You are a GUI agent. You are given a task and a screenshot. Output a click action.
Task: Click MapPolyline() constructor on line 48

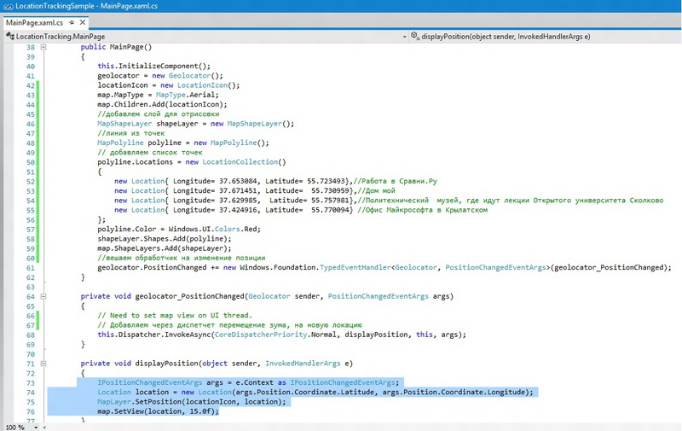(x=238, y=143)
